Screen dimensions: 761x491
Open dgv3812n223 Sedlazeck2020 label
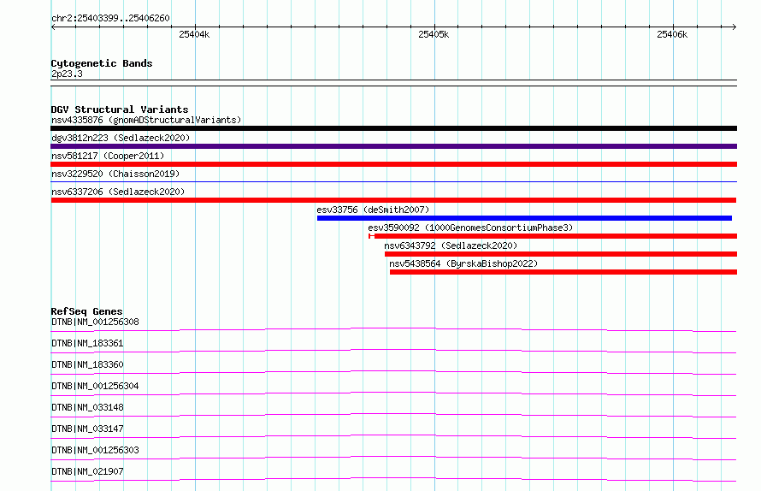[x=121, y=138]
